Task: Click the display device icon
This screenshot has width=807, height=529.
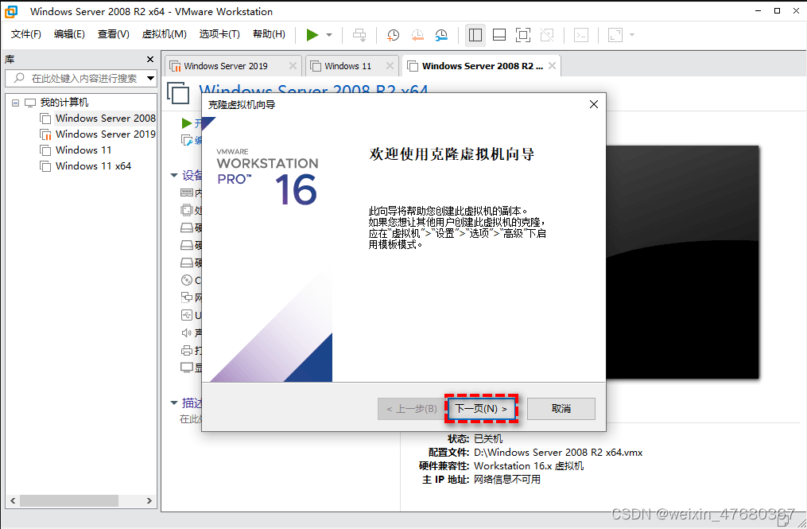Action: (187, 368)
